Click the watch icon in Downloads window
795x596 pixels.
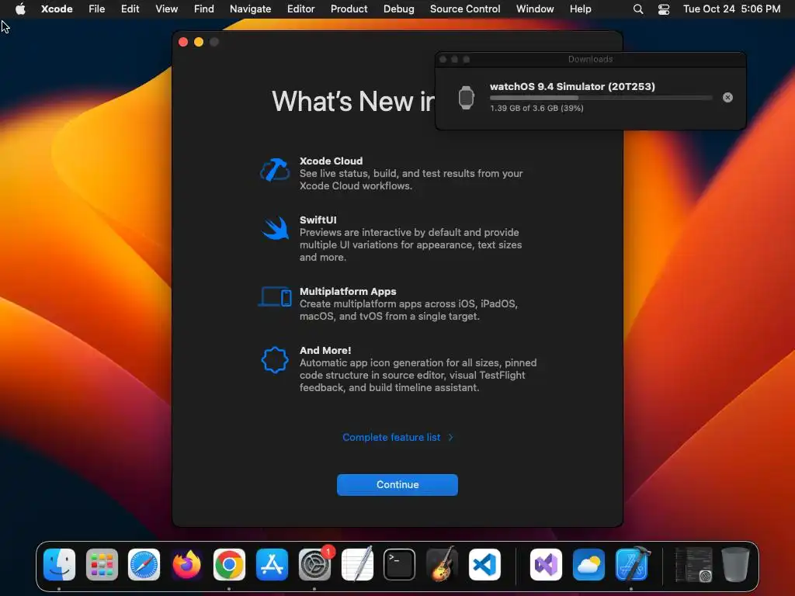[x=466, y=97]
